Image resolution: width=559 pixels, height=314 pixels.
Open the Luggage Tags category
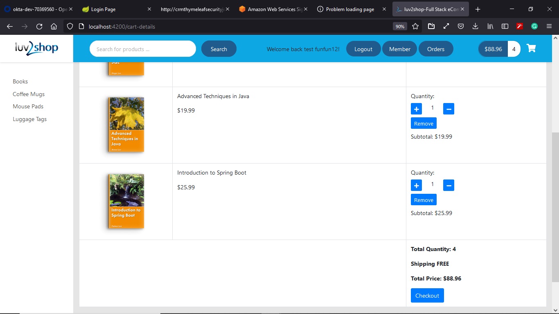tap(29, 119)
